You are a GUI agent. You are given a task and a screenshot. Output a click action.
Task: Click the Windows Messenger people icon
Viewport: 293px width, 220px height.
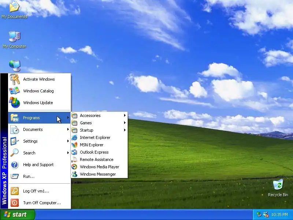click(x=74, y=174)
